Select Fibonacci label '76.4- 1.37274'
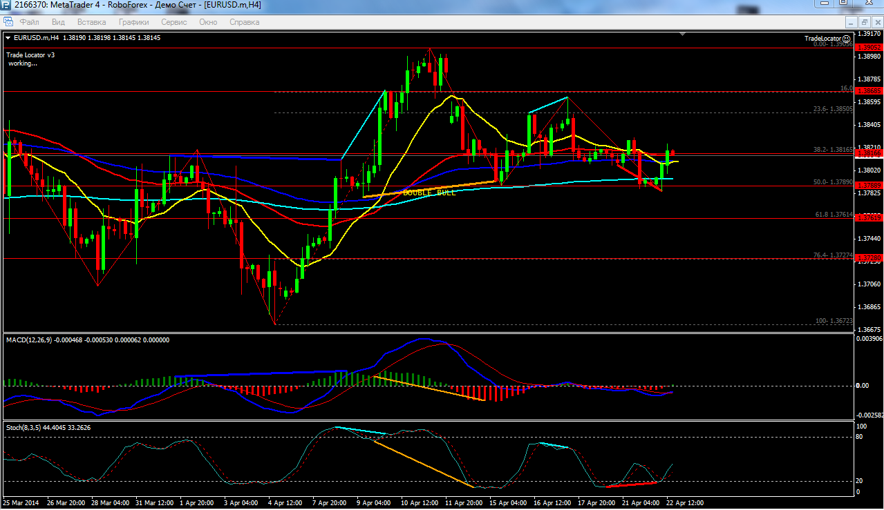This screenshot has height=510, width=884. (833, 255)
